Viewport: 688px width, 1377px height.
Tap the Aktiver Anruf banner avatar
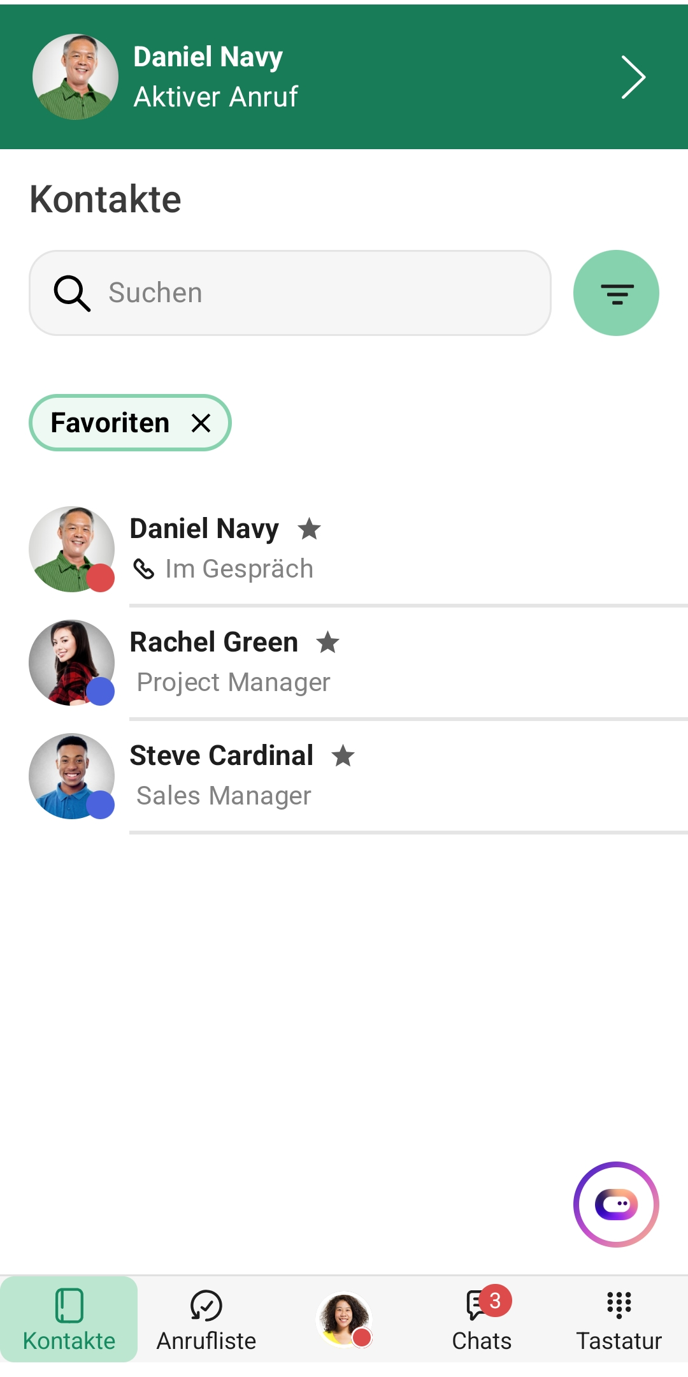(75, 77)
